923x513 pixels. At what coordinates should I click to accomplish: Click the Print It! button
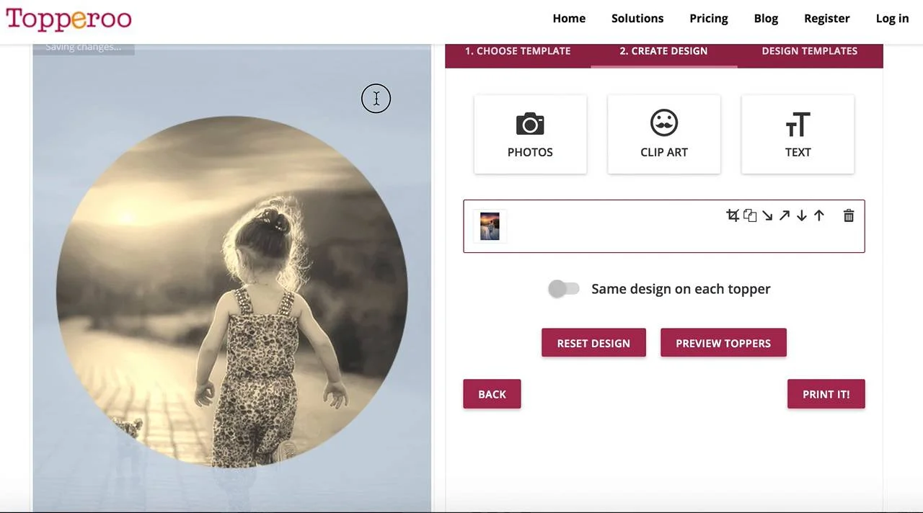coord(826,394)
